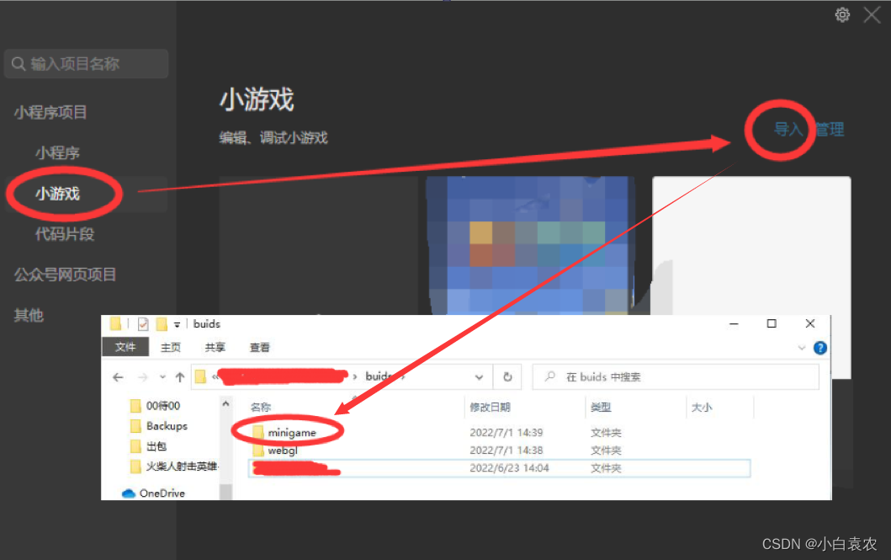This screenshot has height=560, width=891.
Task: Close the WeChat DevTools project window
Action: point(872,15)
